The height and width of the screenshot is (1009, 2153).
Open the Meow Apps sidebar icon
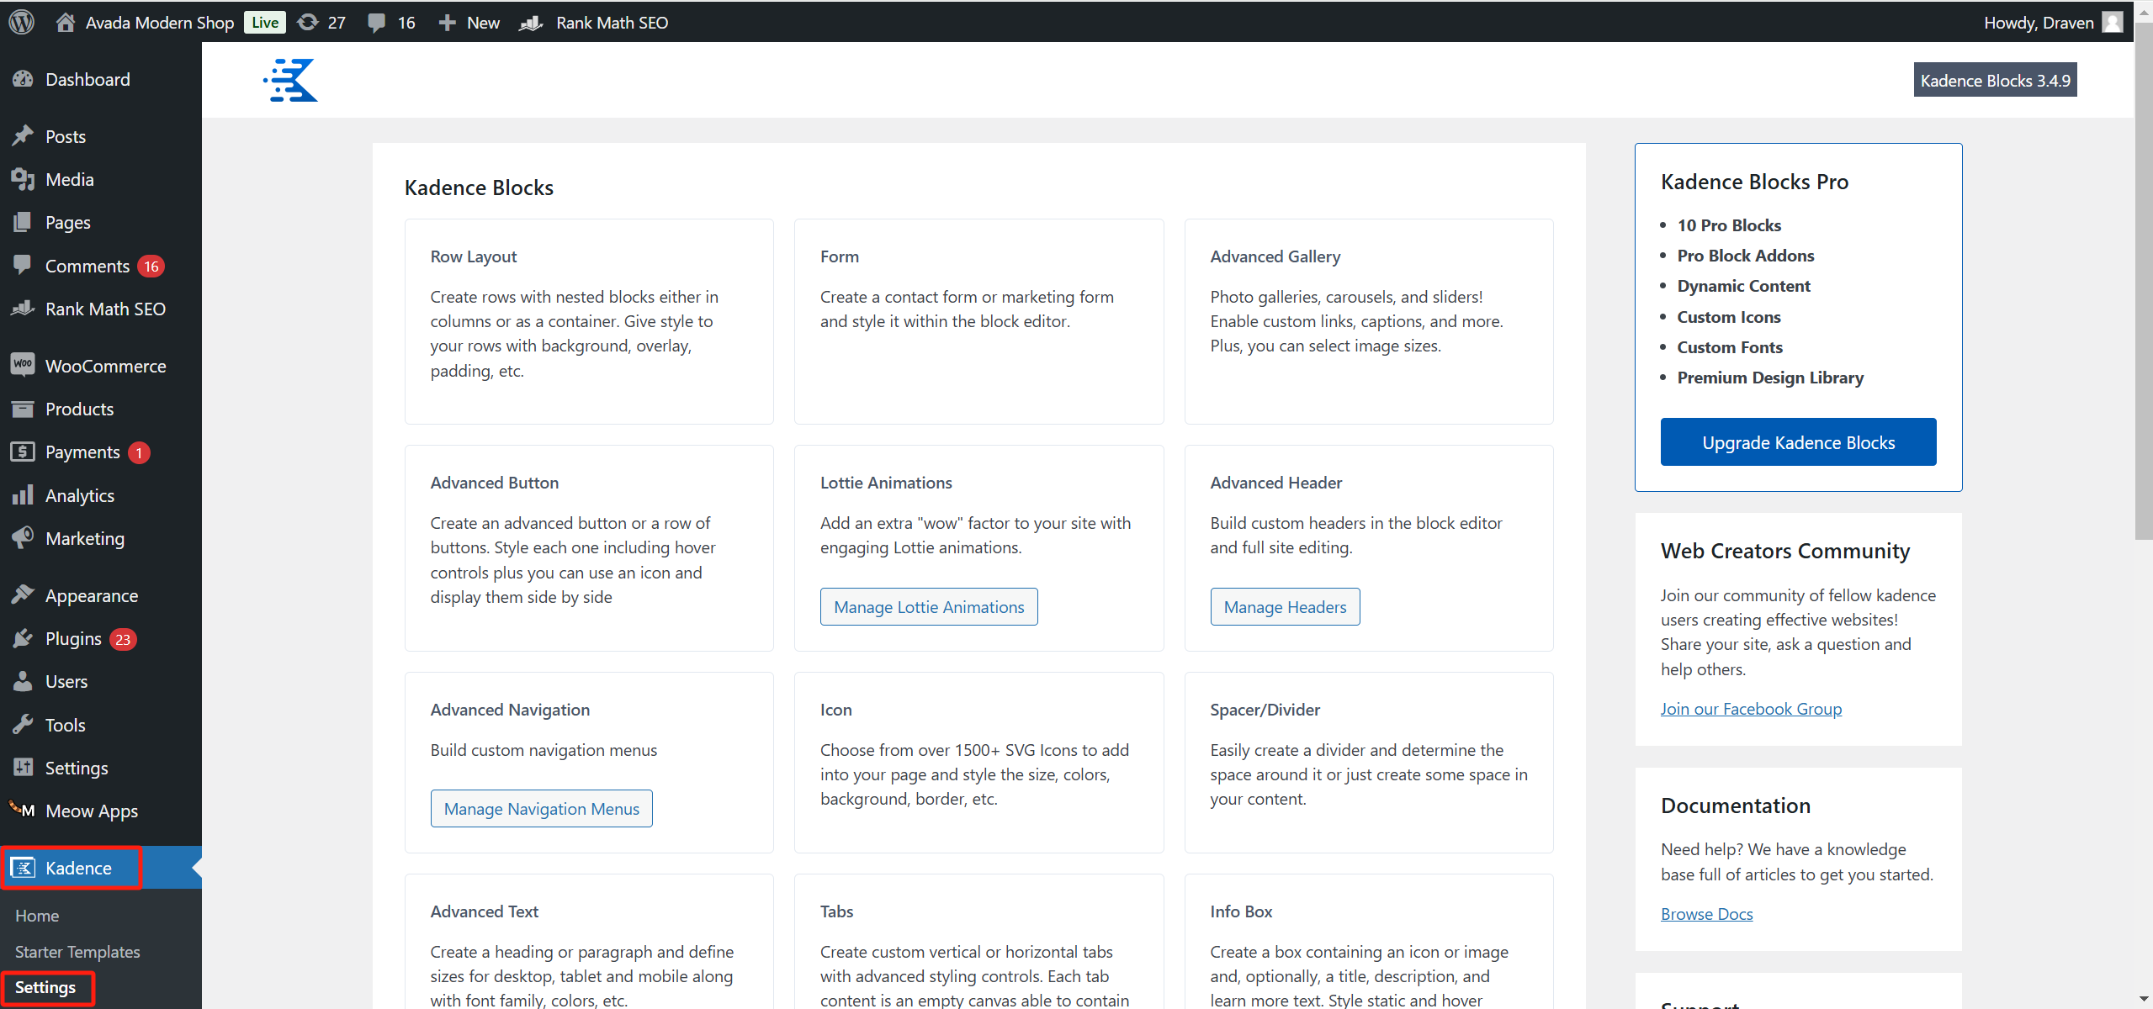21,810
